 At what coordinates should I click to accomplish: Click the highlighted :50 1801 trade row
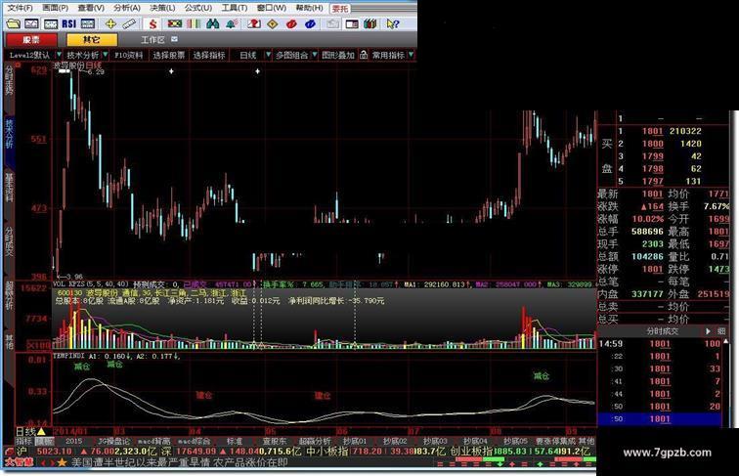point(660,419)
